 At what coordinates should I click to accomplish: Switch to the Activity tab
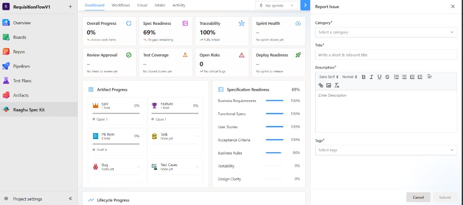click(179, 5)
